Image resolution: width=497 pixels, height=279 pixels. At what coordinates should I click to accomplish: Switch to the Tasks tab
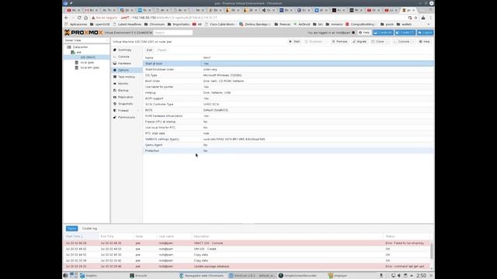[72, 229]
